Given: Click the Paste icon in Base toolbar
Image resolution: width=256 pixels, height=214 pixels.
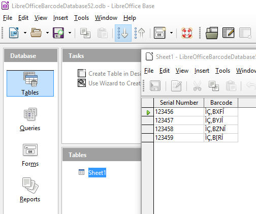Looking at the screenshot, I should pos(103,33).
